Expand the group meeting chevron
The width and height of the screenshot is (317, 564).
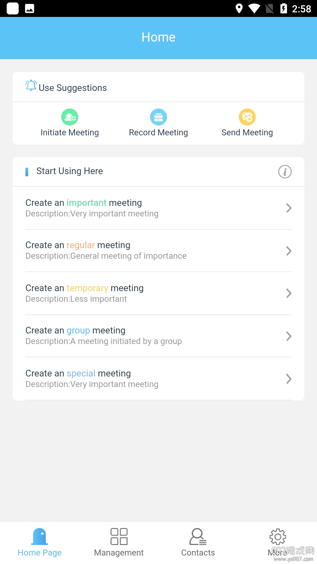coord(289,336)
